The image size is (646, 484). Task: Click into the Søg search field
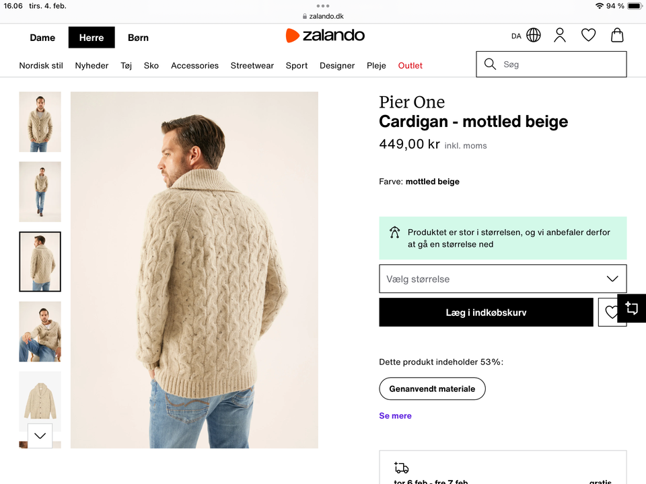(x=559, y=65)
